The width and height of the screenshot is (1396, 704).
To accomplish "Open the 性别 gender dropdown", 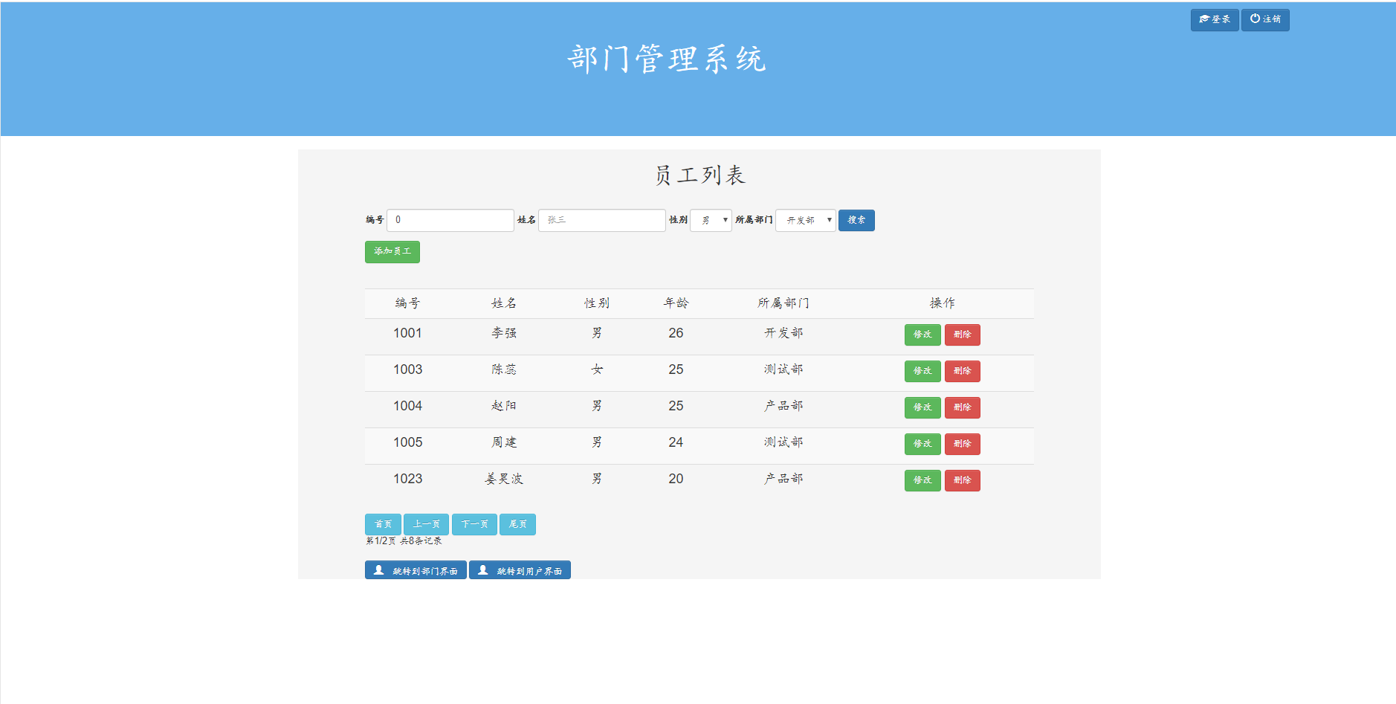I will coord(711,220).
